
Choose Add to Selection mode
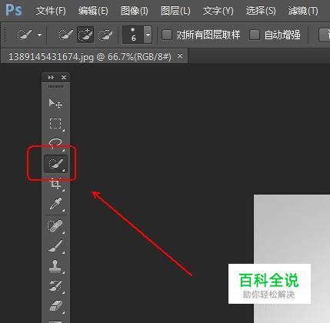point(85,35)
